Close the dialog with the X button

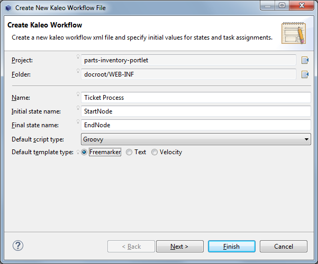click(x=302, y=6)
